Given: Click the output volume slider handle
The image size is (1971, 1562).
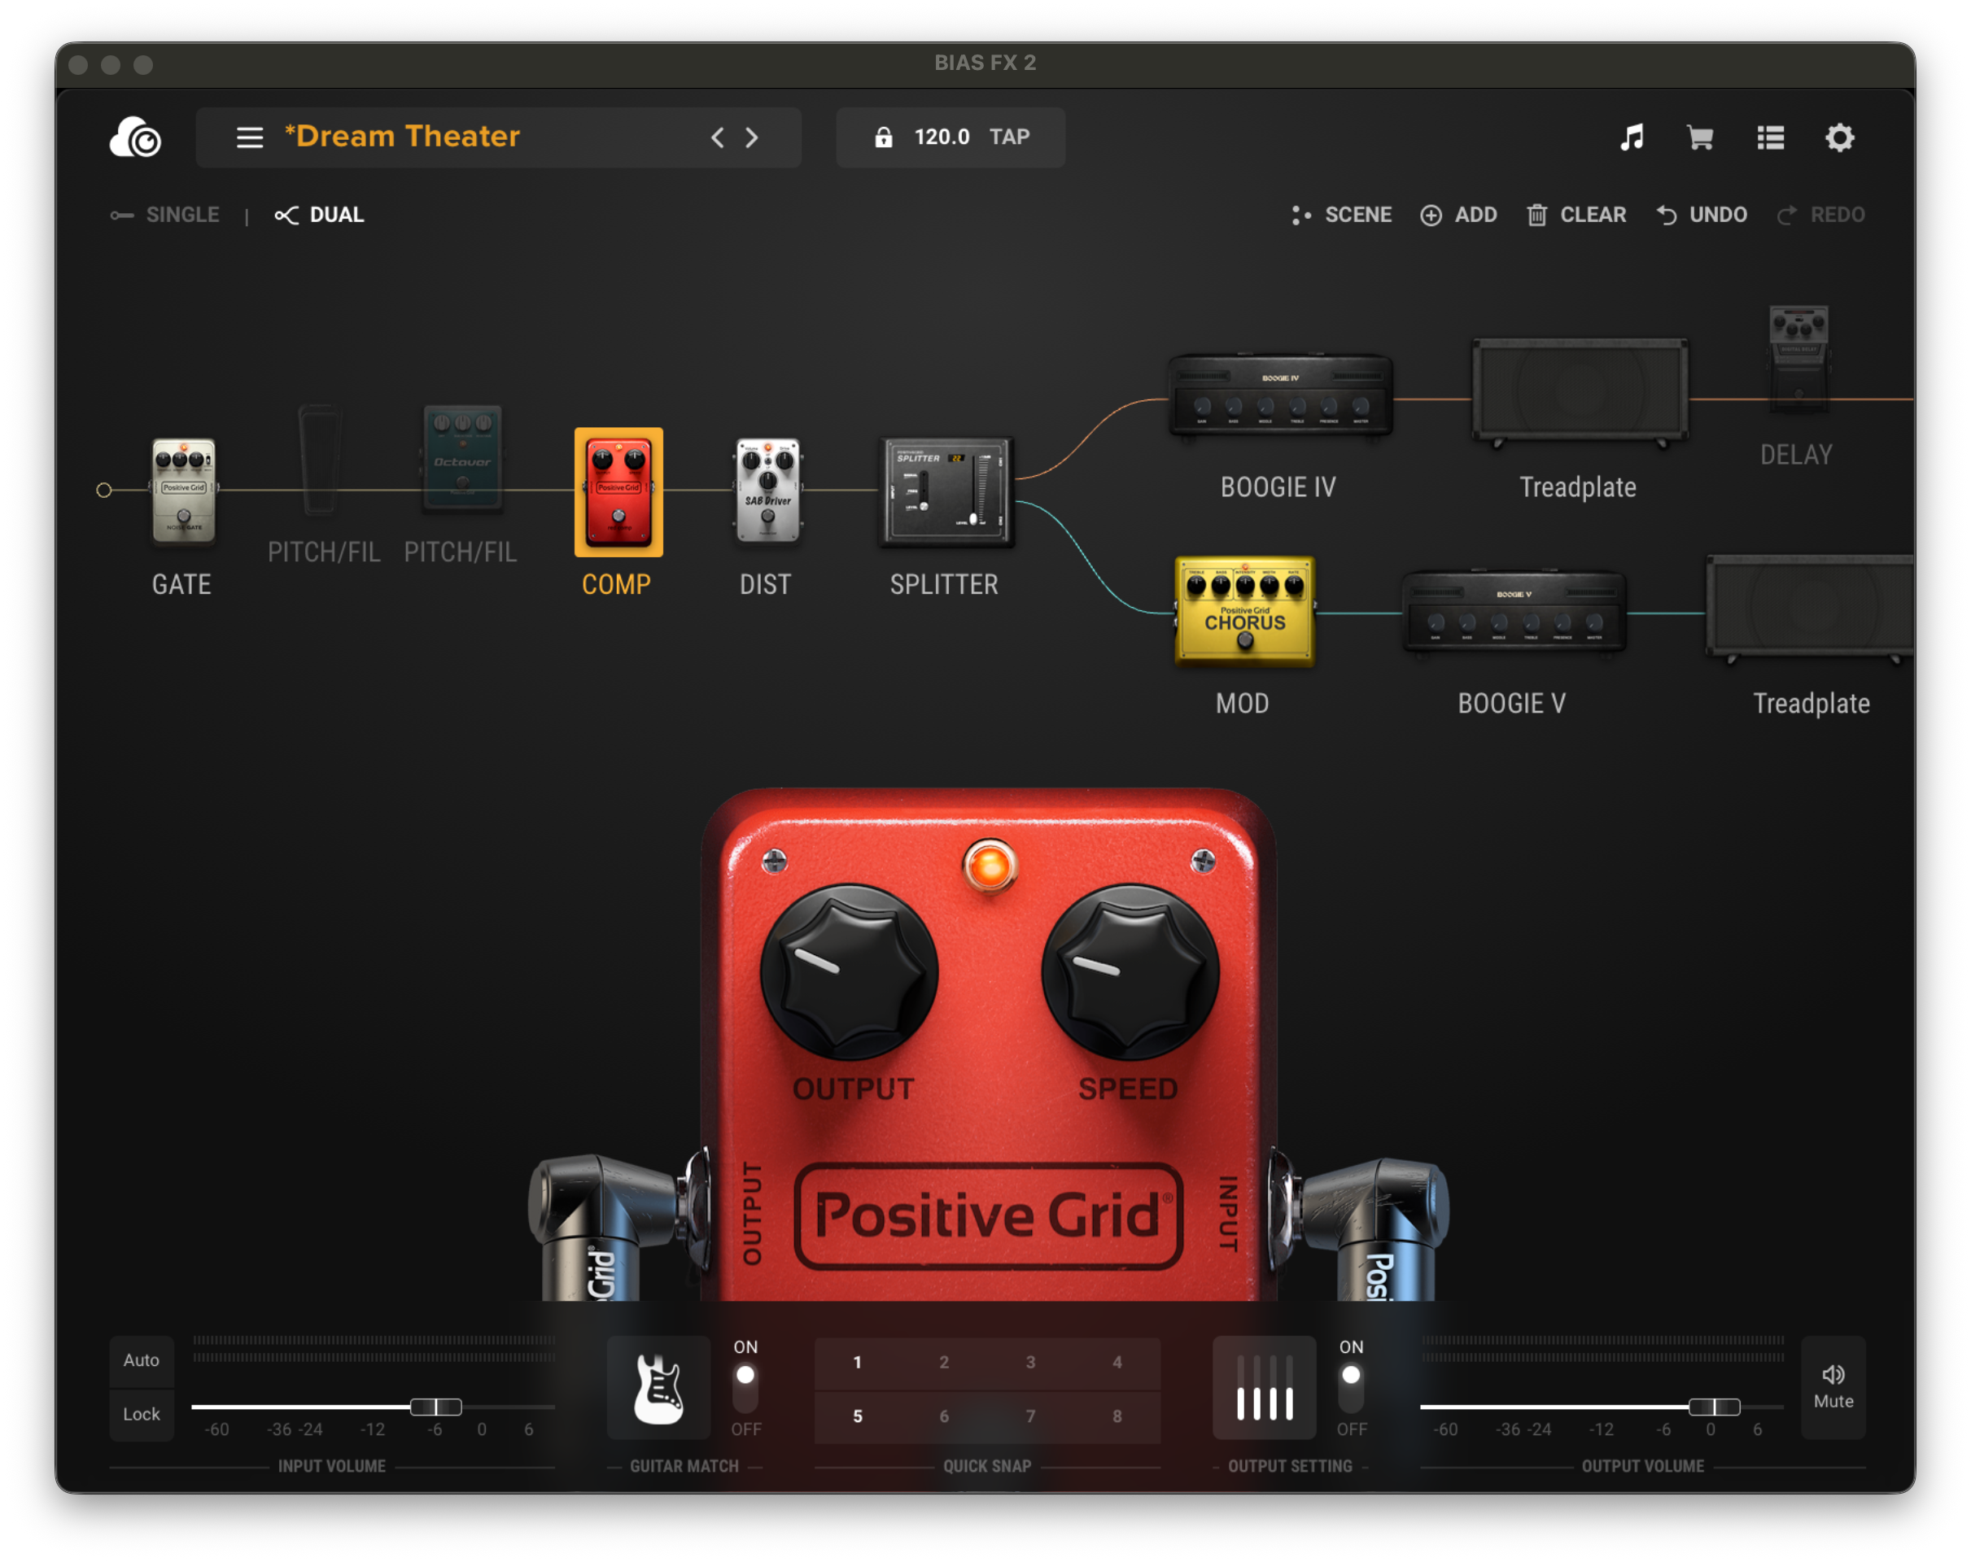Looking at the screenshot, I should point(1713,1407).
